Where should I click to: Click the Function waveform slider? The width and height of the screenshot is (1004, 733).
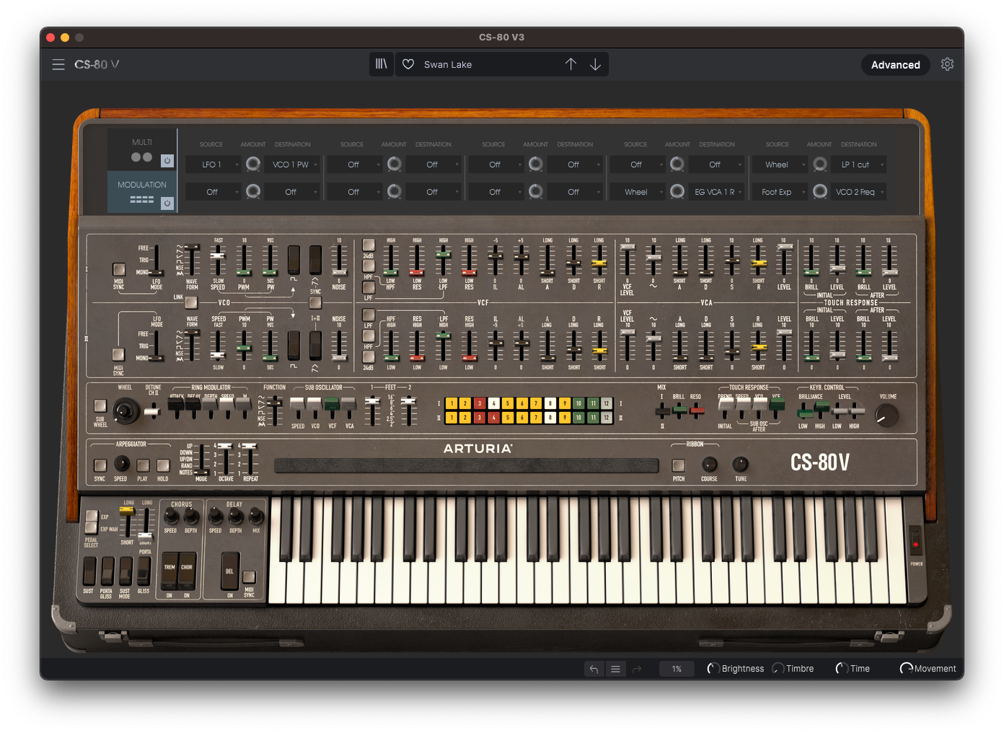[x=274, y=410]
